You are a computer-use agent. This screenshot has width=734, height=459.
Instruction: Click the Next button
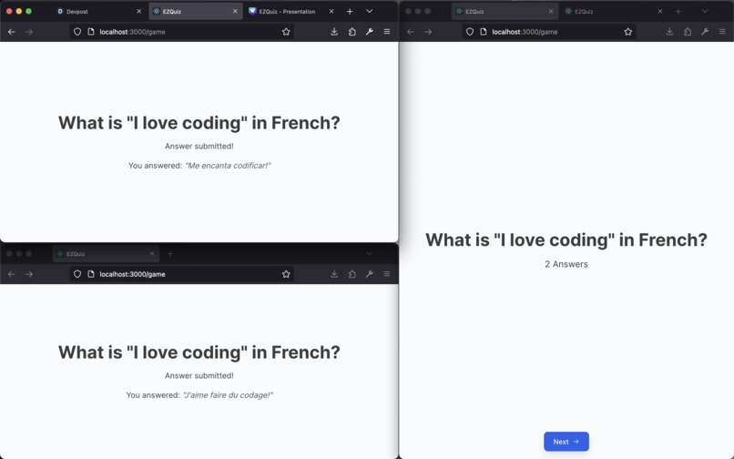[566, 442]
